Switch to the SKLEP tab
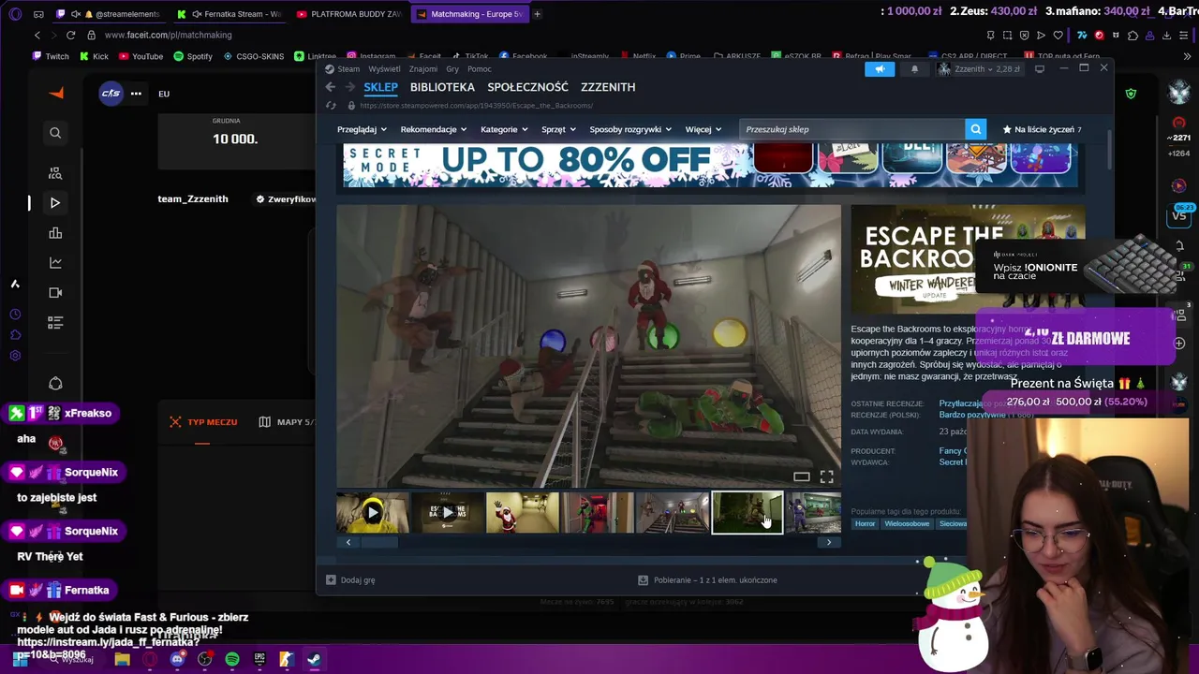This screenshot has height=674, width=1199. 380,87
